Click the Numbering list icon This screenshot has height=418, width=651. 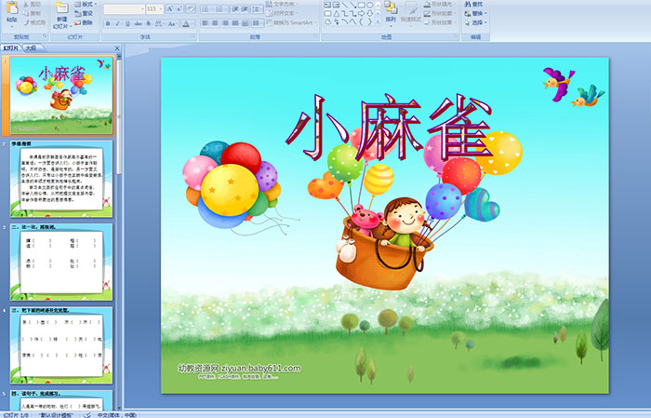221,9
